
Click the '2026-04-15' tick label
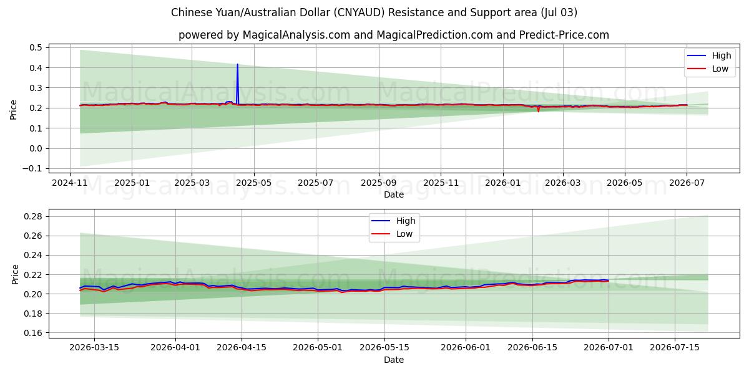click(242, 348)
